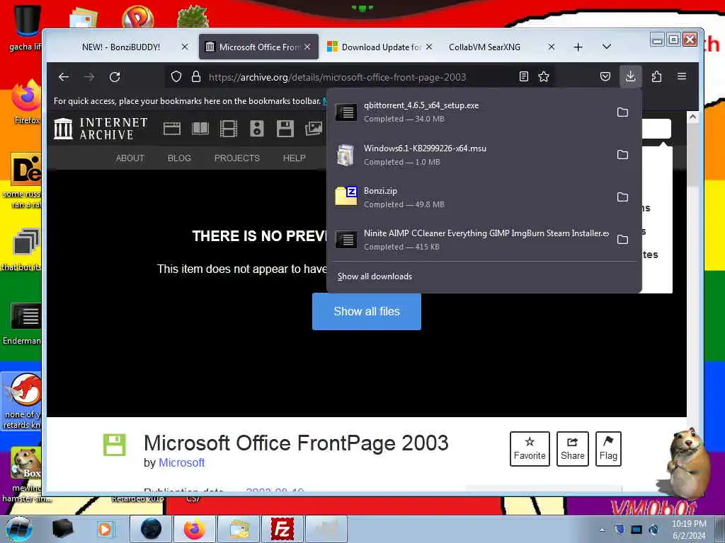Show Windows6.1-KB2999226 file in folder
Viewport: 725px width, 543px height.
[x=623, y=155]
